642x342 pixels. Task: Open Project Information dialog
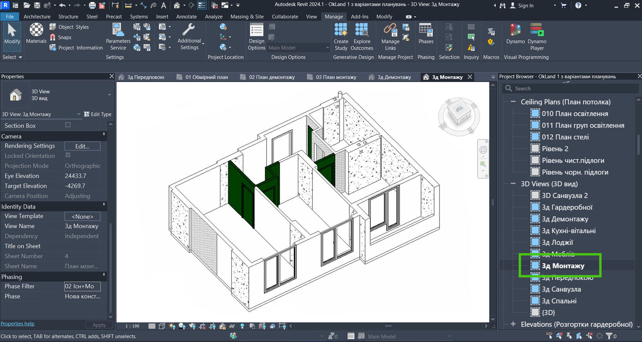click(x=76, y=48)
